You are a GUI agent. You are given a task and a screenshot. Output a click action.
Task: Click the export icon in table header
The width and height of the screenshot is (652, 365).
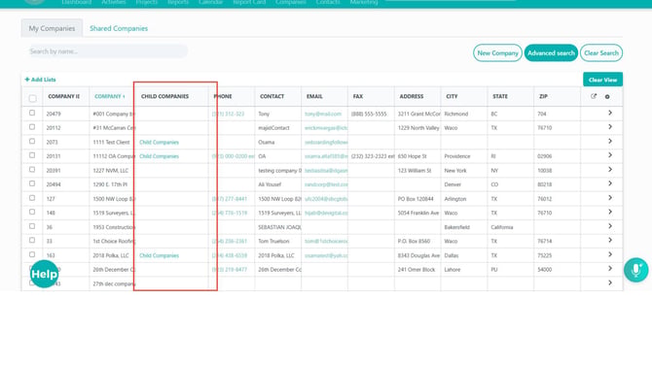click(594, 96)
